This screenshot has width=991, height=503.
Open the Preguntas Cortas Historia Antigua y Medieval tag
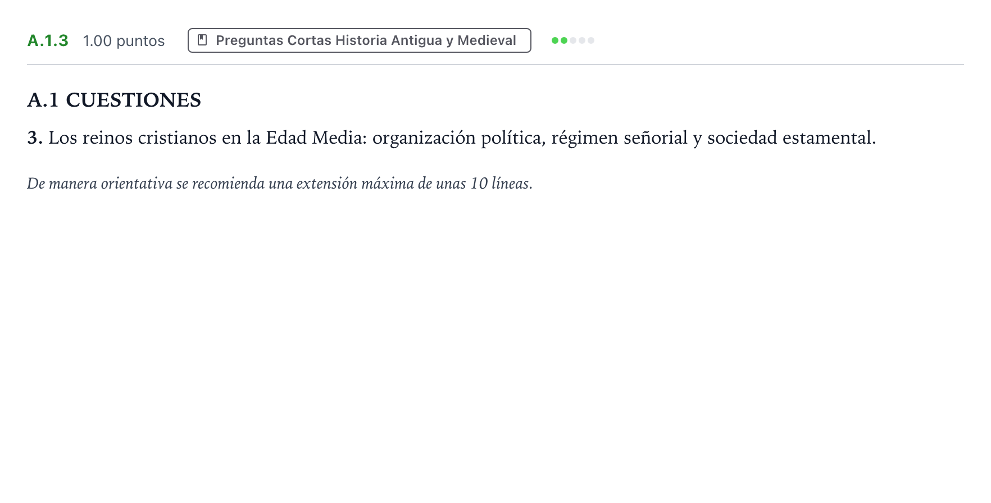click(x=359, y=40)
